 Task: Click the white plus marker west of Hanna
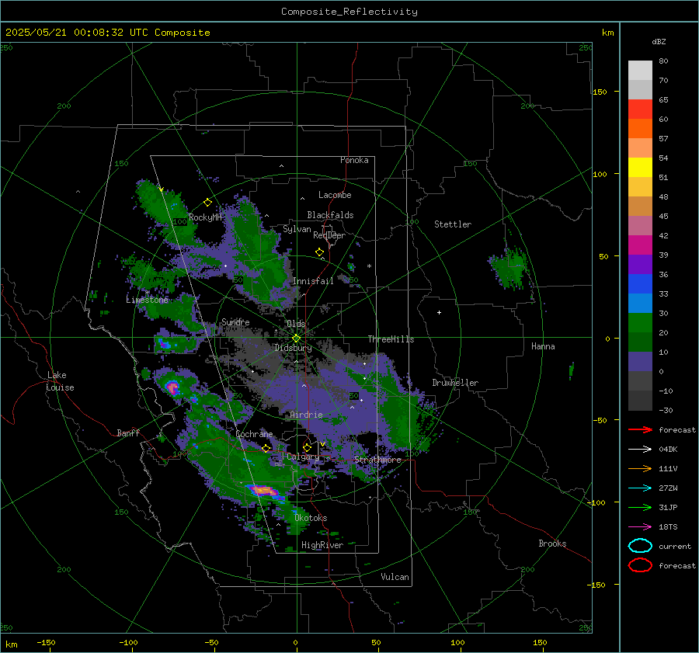pos(439,312)
